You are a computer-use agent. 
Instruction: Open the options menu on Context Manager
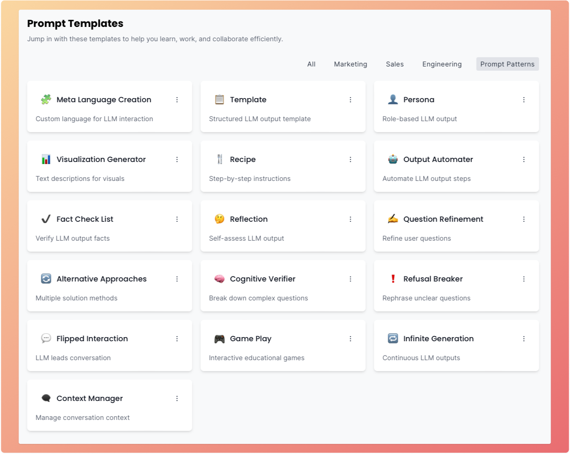click(177, 398)
